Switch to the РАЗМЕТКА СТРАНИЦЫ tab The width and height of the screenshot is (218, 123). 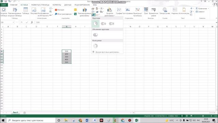40,5
